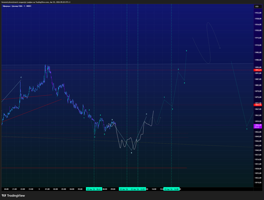Click the red 1869,95 price label
This screenshot has width=264, height=200.
pyautogui.click(x=258, y=105)
